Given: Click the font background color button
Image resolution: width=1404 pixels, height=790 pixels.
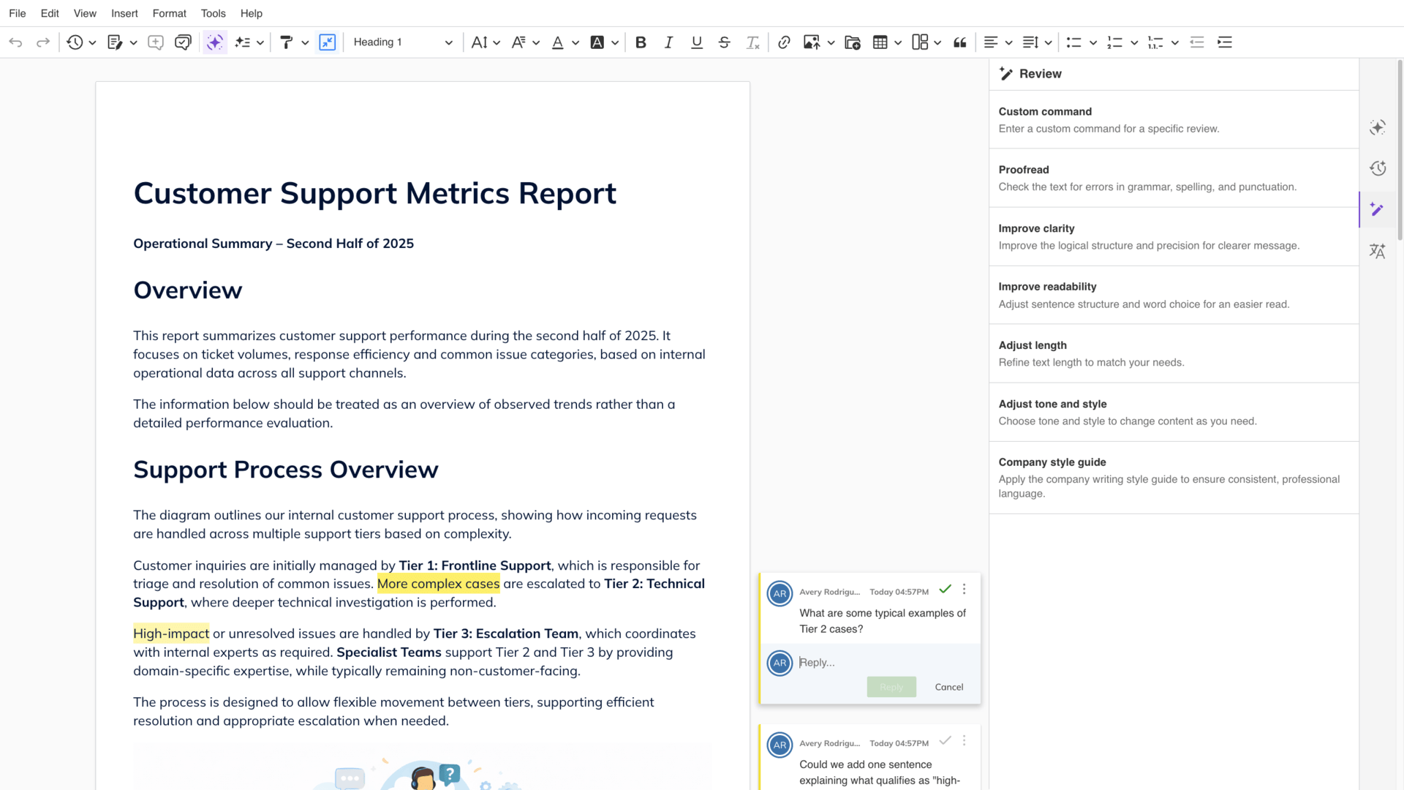Looking at the screenshot, I should point(597,42).
